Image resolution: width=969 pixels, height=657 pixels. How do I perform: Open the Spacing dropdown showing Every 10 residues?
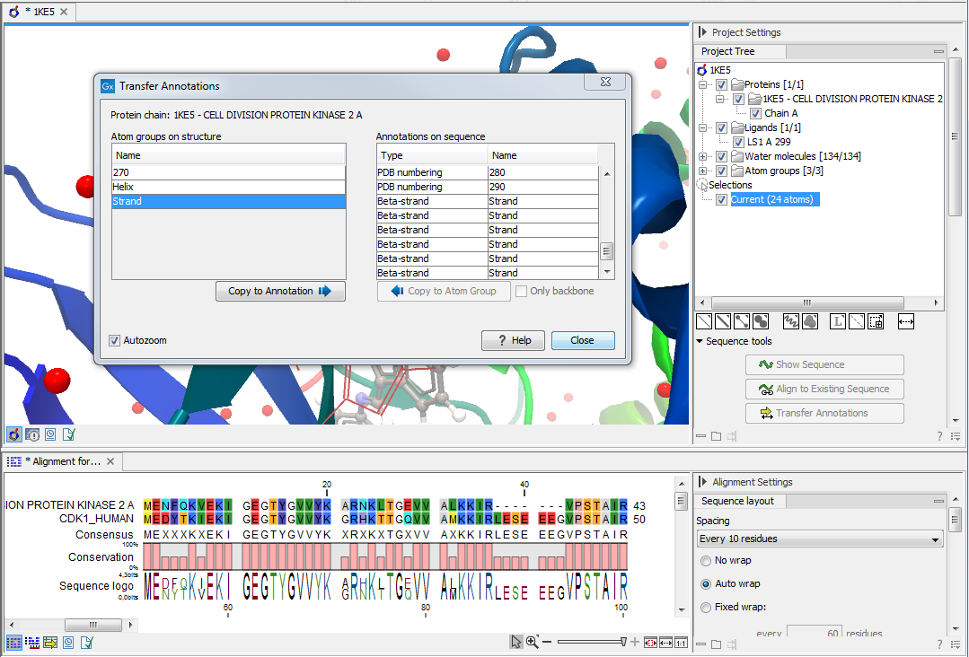point(819,538)
